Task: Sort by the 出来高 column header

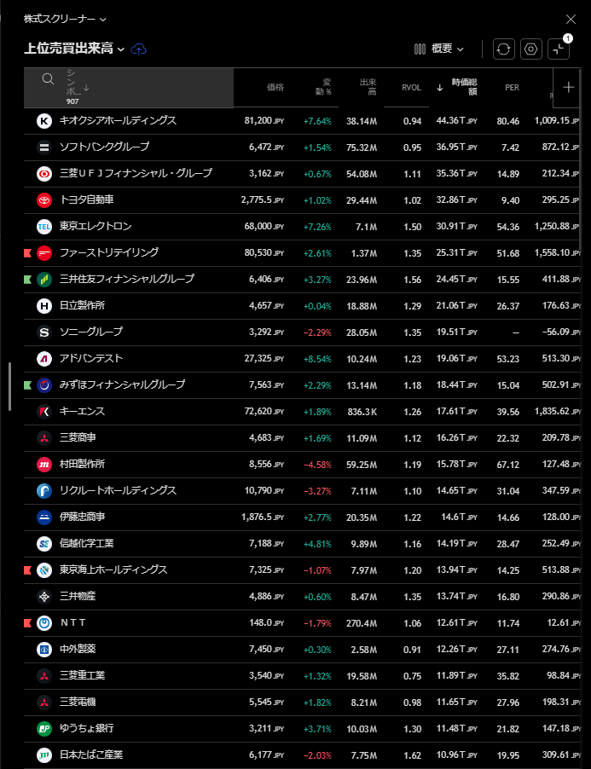Action: 368,87
